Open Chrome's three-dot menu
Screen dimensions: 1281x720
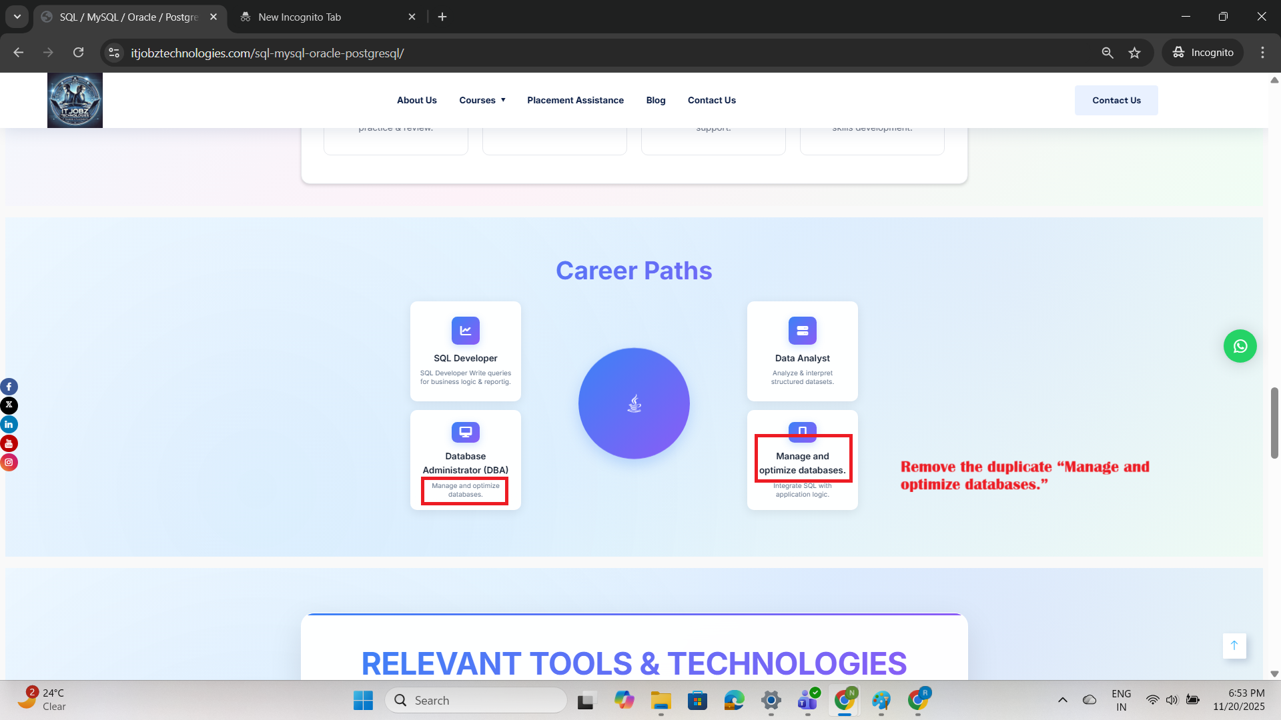1262,53
